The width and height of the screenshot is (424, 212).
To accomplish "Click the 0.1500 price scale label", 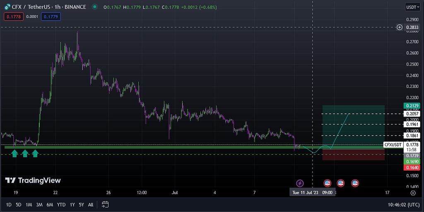I will click(x=413, y=175).
